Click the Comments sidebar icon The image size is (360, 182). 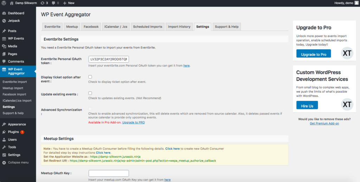[x=4, y=61]
